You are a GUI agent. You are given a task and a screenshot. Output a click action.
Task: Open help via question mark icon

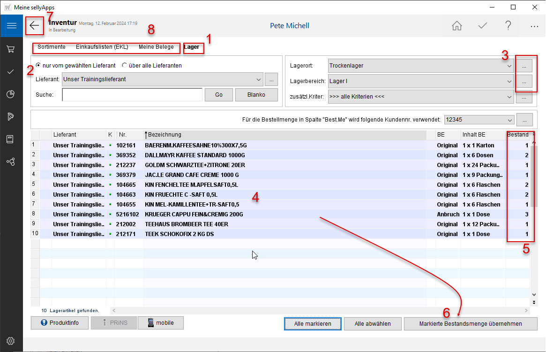point(508,26)
